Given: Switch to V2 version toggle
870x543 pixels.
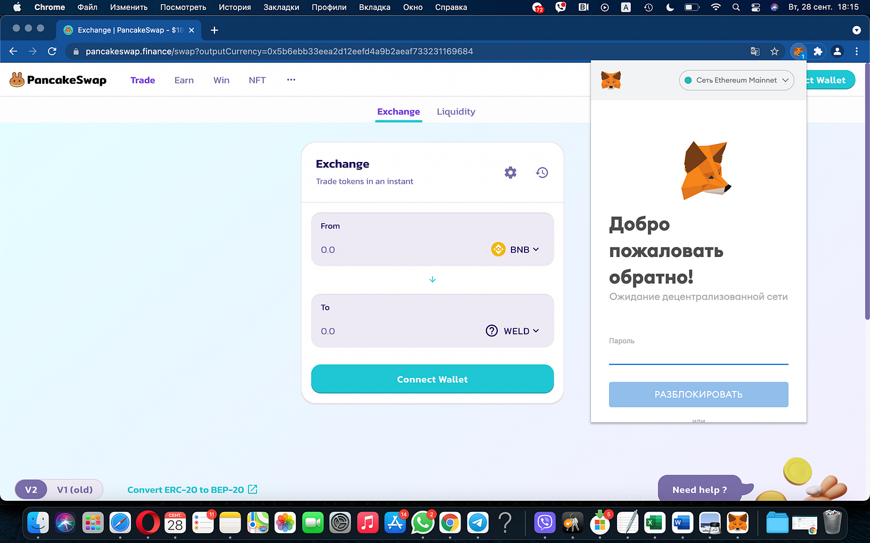Looking at the screenshot, I should (31, 490).
